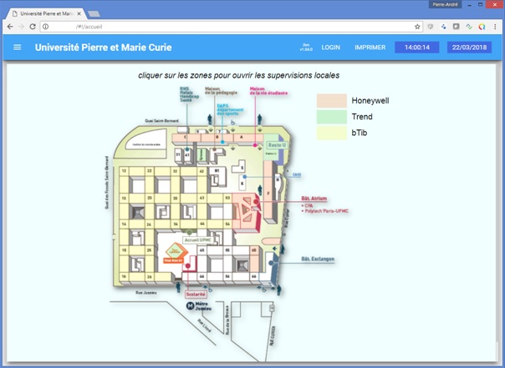
Task: Open the hamburger navigation menu
Action: click(18, 48)
